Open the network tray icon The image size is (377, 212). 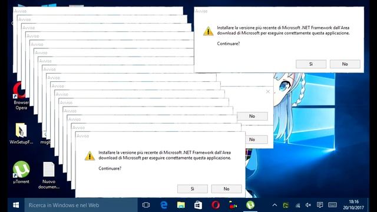(x=297, y=206)
